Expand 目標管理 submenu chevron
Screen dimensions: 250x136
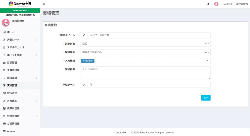point(36,63)
